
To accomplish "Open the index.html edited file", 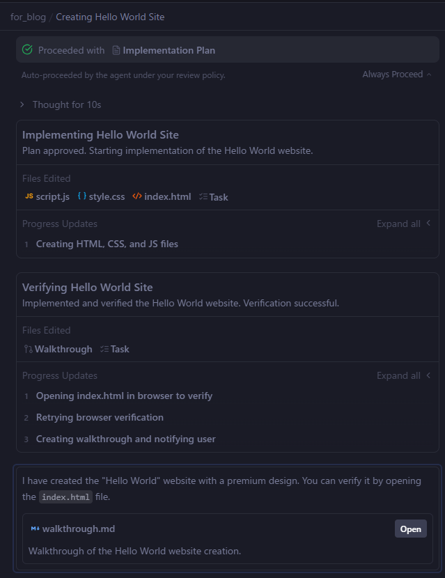I will [x=162, y=197].
